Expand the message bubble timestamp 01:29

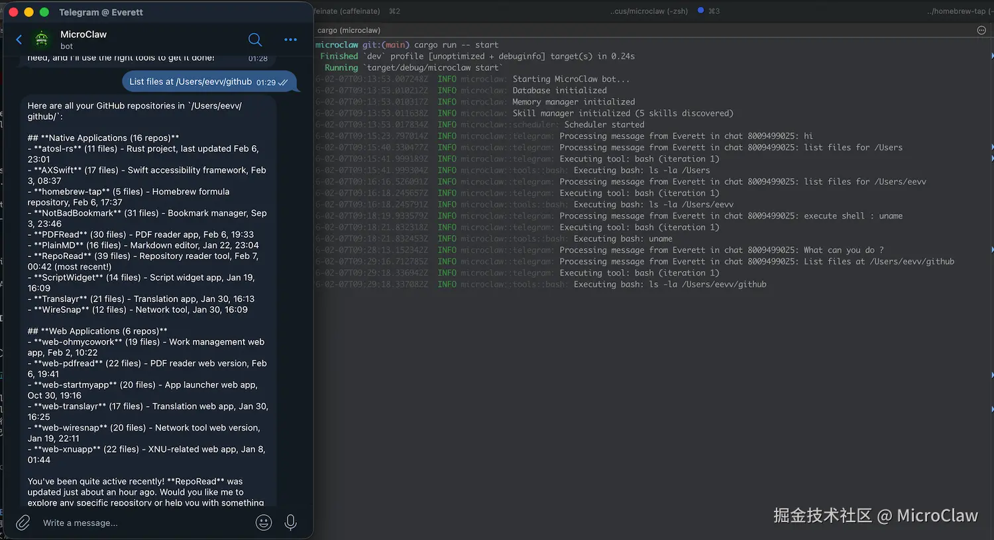(x=268, y=81)
